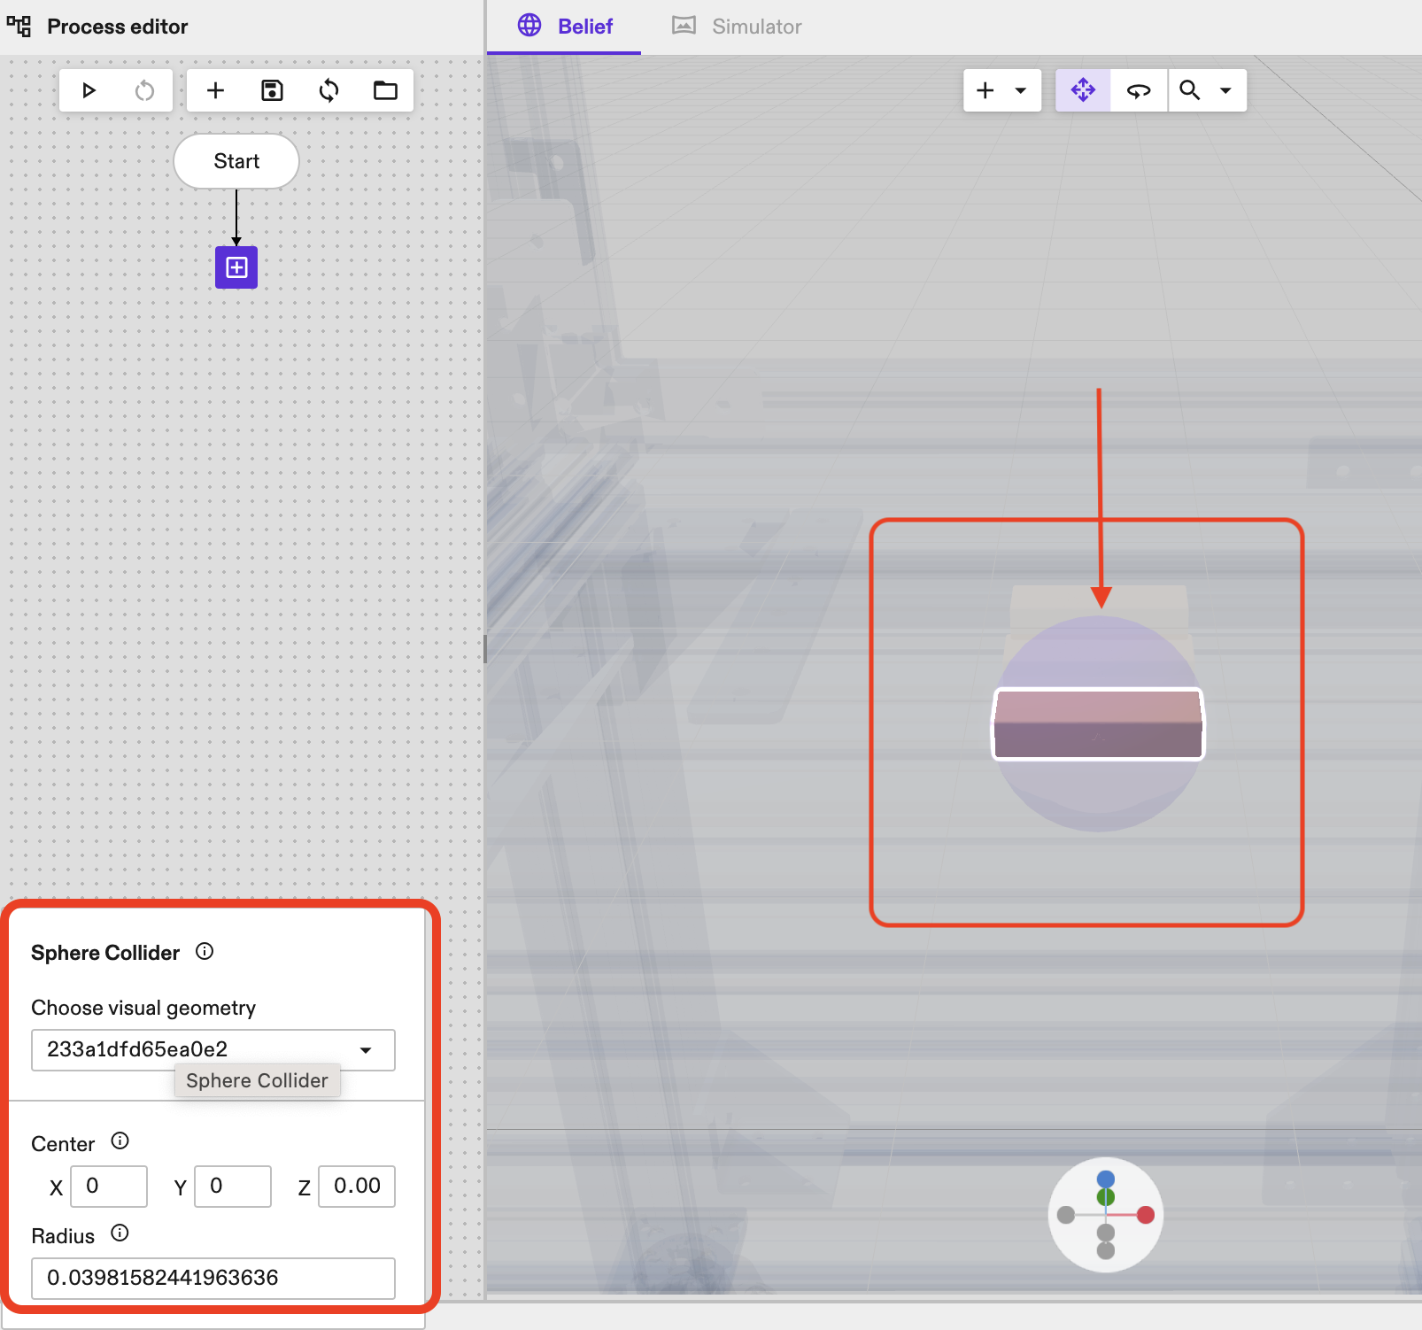Save the process via the disk icon
Screen dimensions: 1422x1330
point(272,89)
